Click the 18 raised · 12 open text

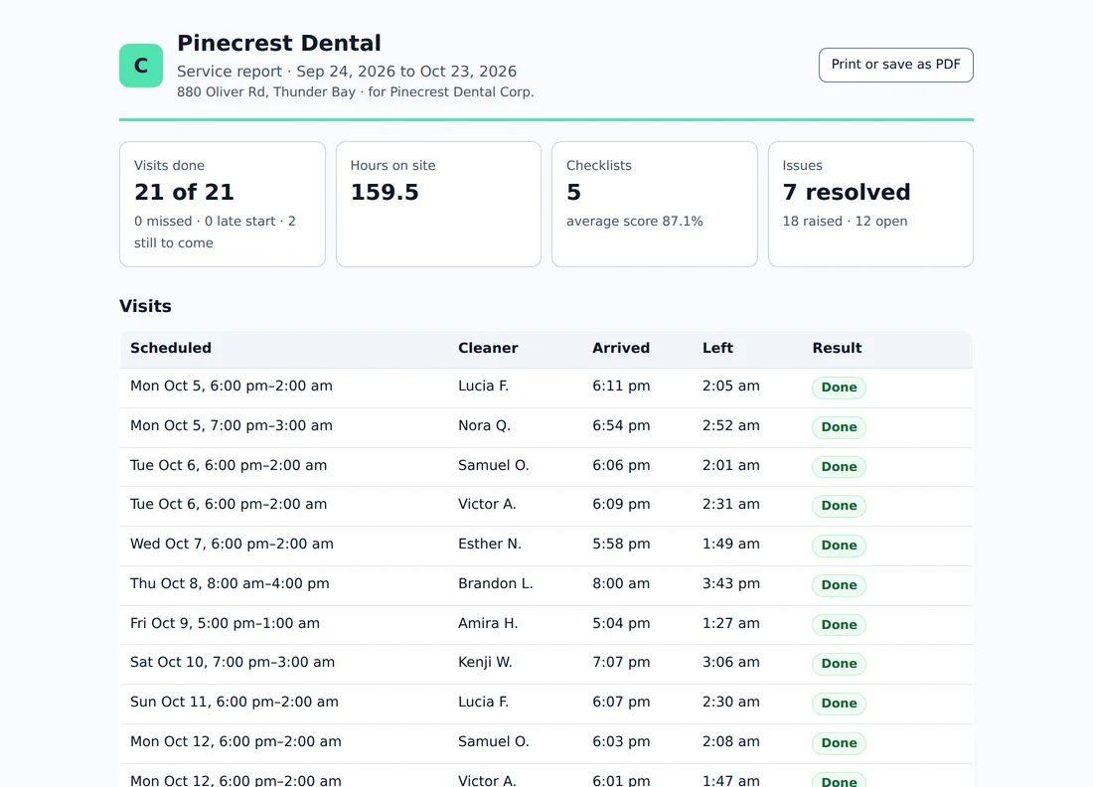(x=845, y=221)
